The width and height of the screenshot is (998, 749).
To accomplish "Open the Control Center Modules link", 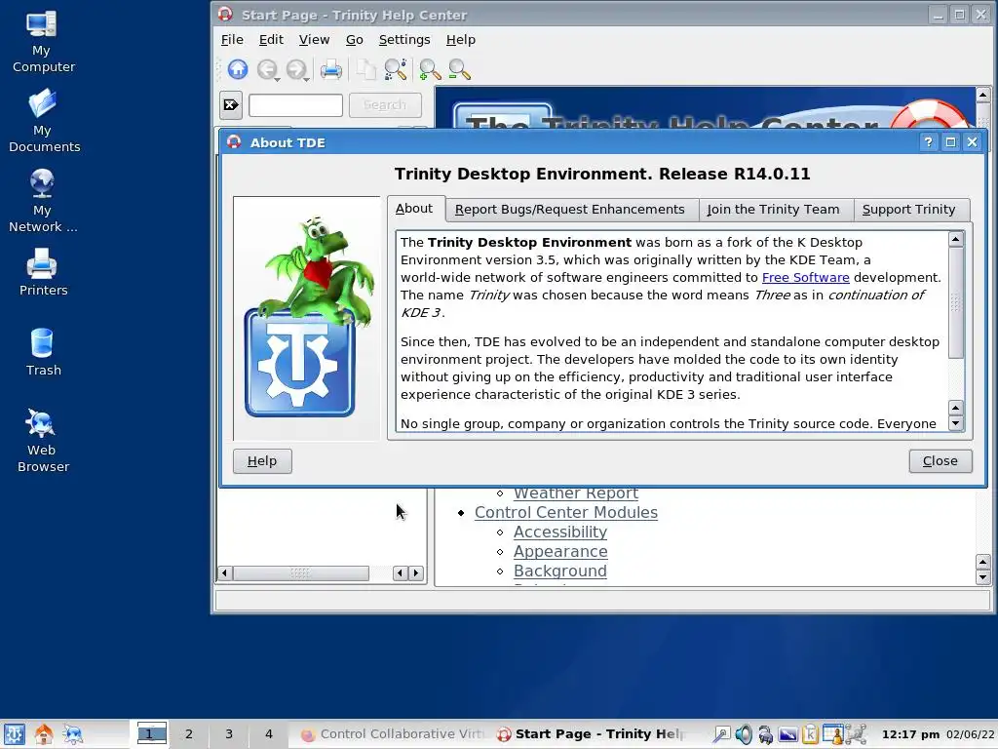I will [566, 513].
